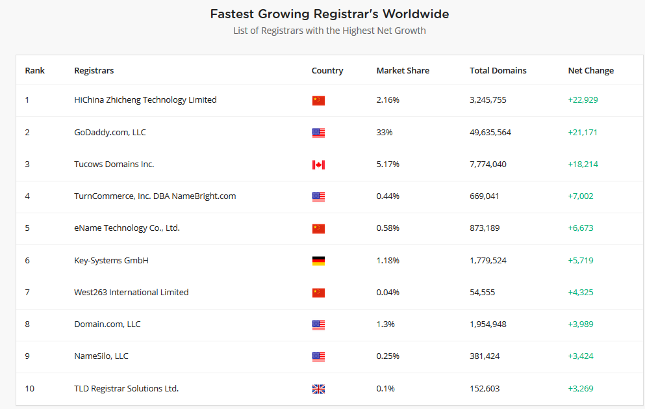Click the UK flag for TLD Registrar Solutions

(x=318, y=389)
